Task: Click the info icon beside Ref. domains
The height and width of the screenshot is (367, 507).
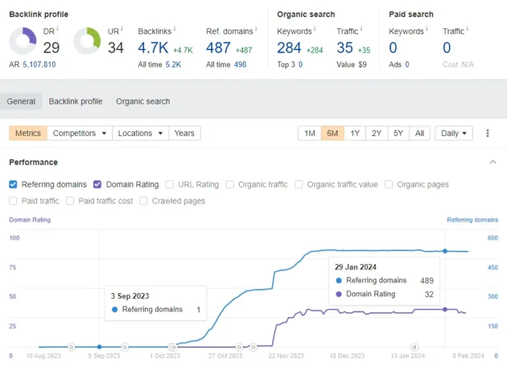Action: click(256, 29)
